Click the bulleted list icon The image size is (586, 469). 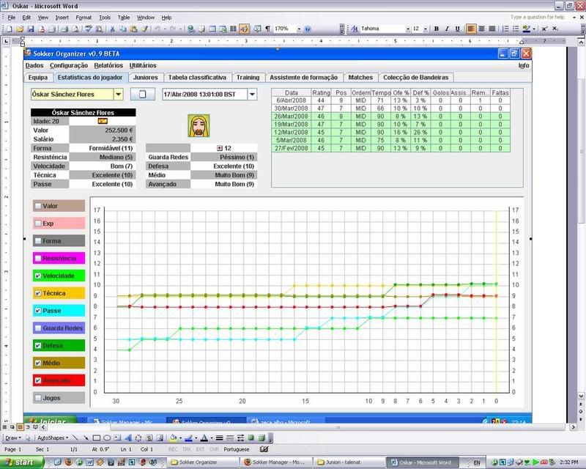point(516,29)
